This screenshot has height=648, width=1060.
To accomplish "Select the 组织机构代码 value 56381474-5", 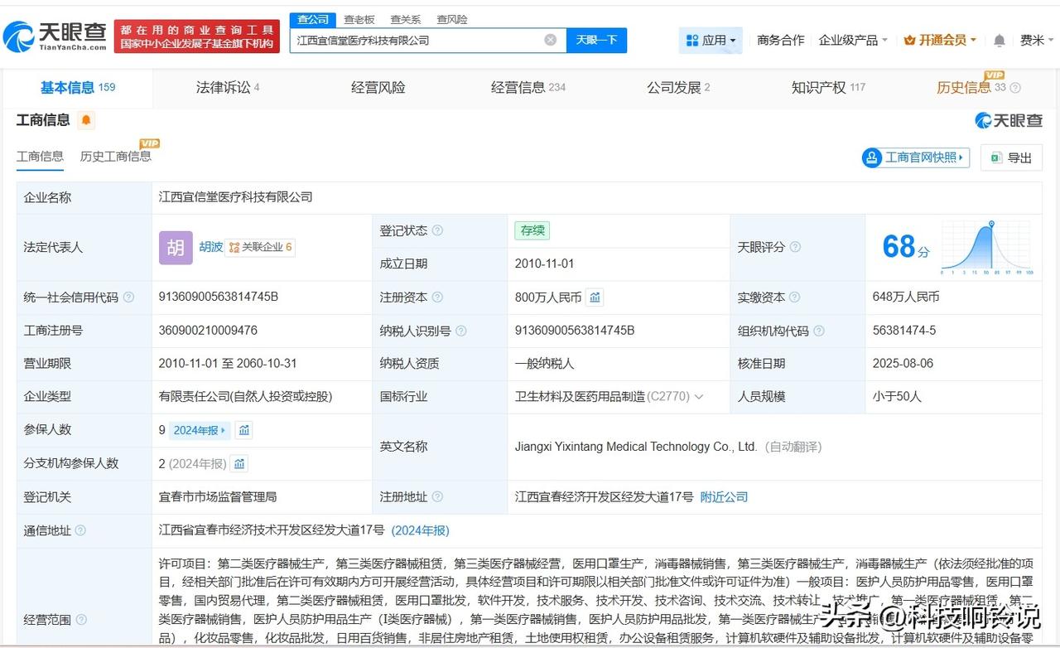I will [x=904, y=331].
